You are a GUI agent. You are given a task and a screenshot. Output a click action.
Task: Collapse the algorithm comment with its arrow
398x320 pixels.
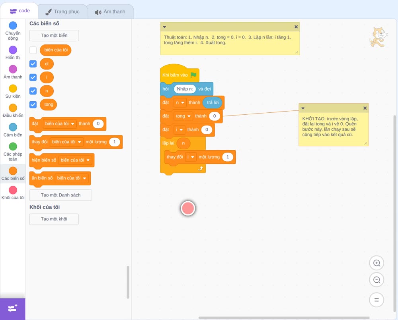click(164, 27)
